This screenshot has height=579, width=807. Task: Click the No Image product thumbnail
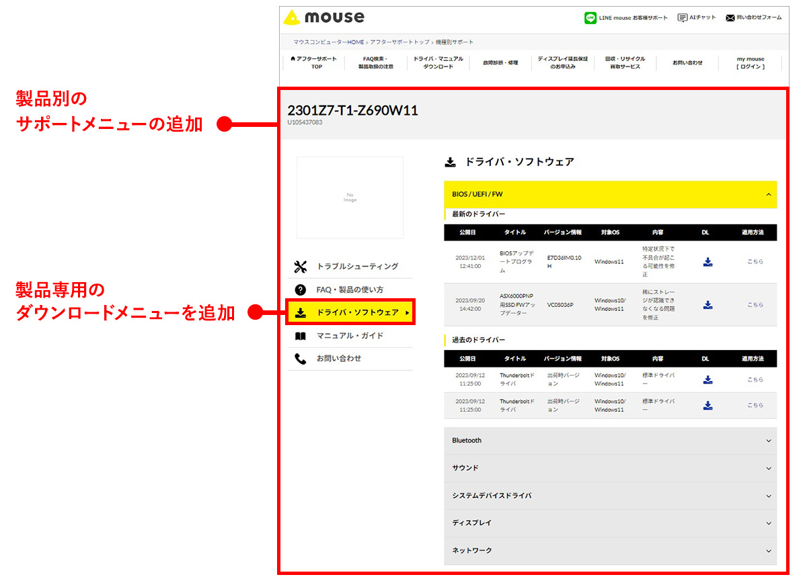[350, 197]
